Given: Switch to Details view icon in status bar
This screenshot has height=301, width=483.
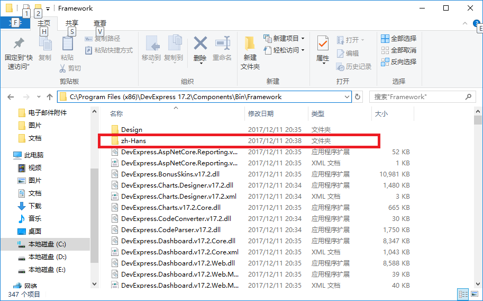Looking at the screenshot, I should (x=463, y=295).
